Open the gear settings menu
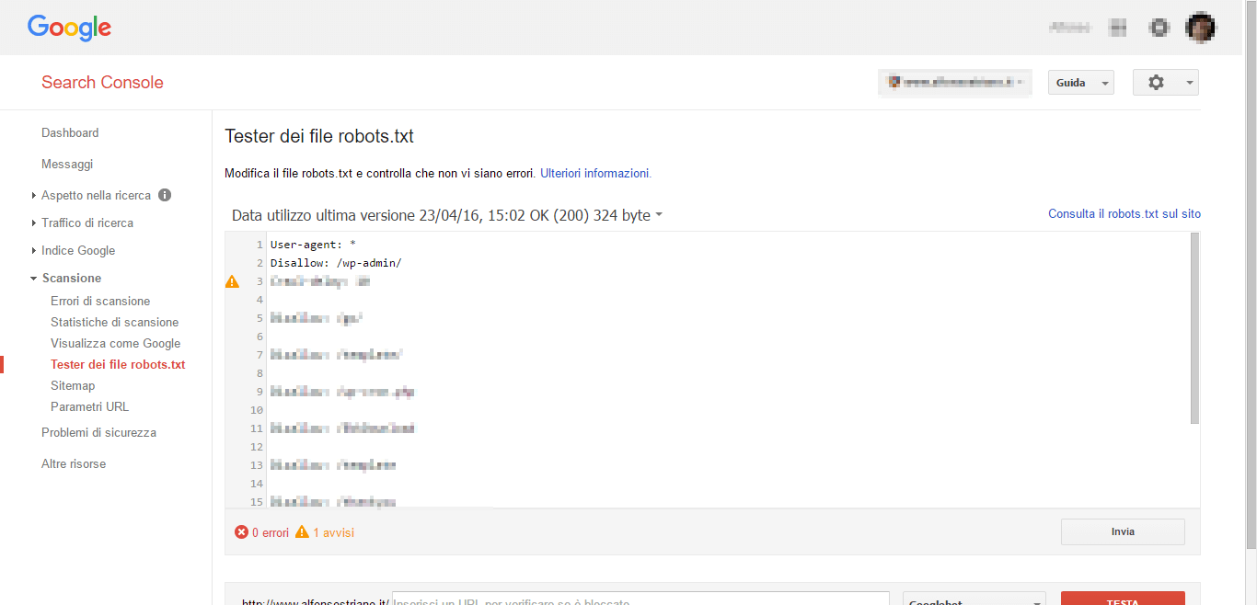The width and height of the screenshot is (1257, 605). [1166, 83]
